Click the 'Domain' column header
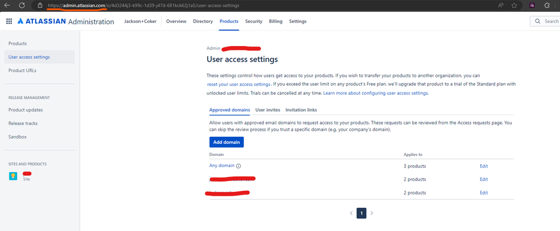Viewport: 560px width, 231px height. point(216,155)
